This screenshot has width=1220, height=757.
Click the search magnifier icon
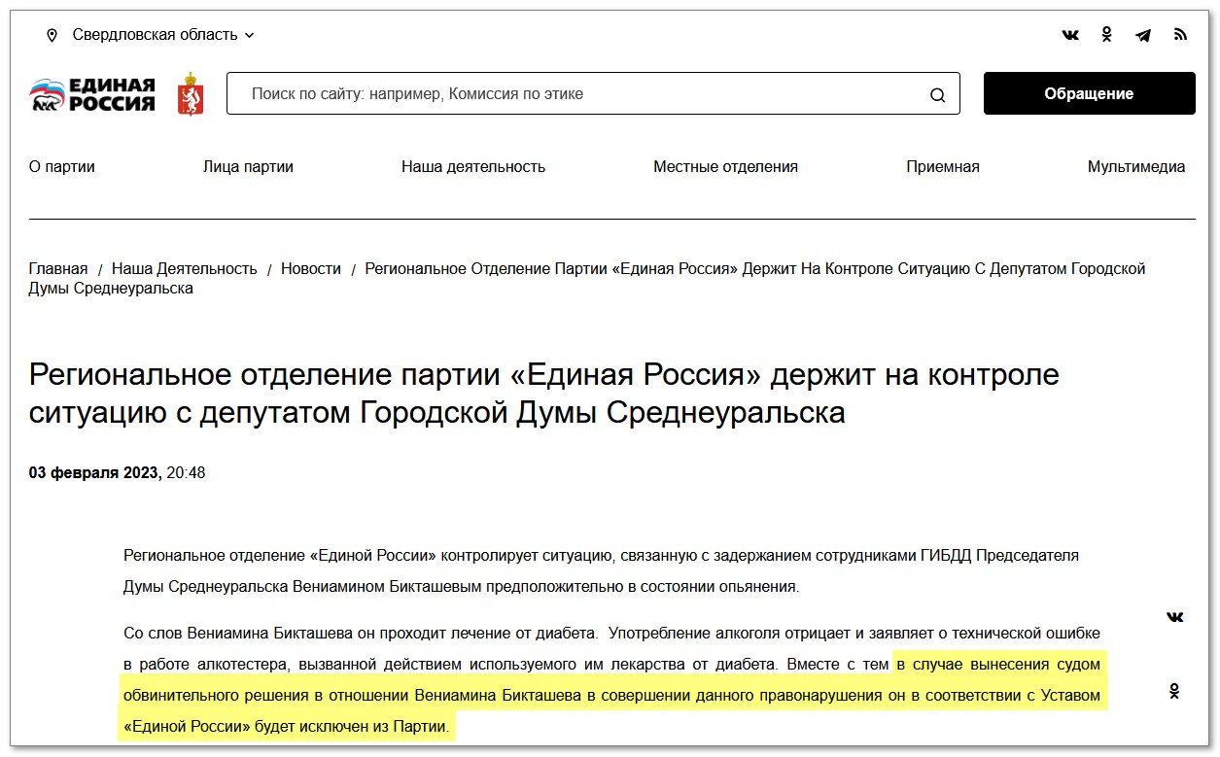pos(937,94)
